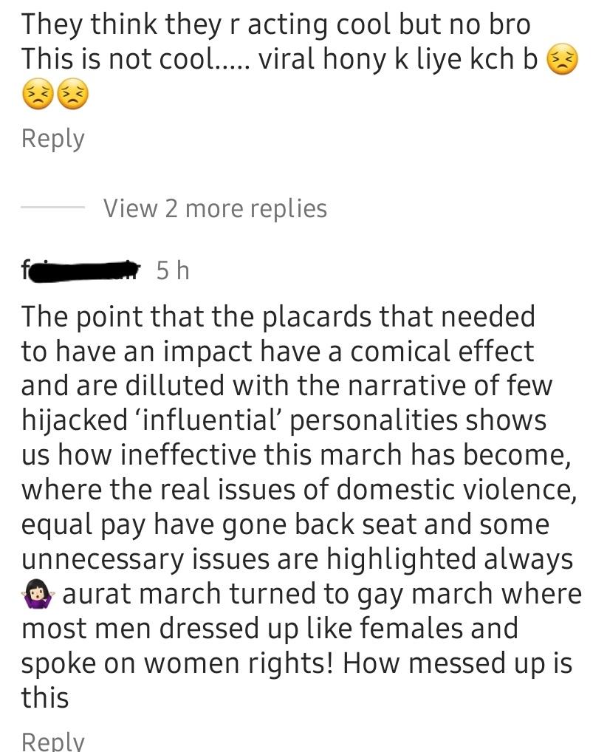Select the 'They think they r acting cool' line
The image size is (607, 752).
click(x=275, y=25)
